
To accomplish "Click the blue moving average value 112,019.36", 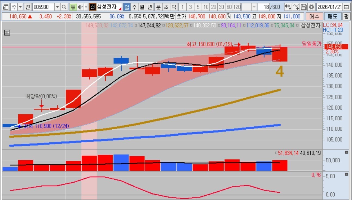I will click(x=258, y=26).
